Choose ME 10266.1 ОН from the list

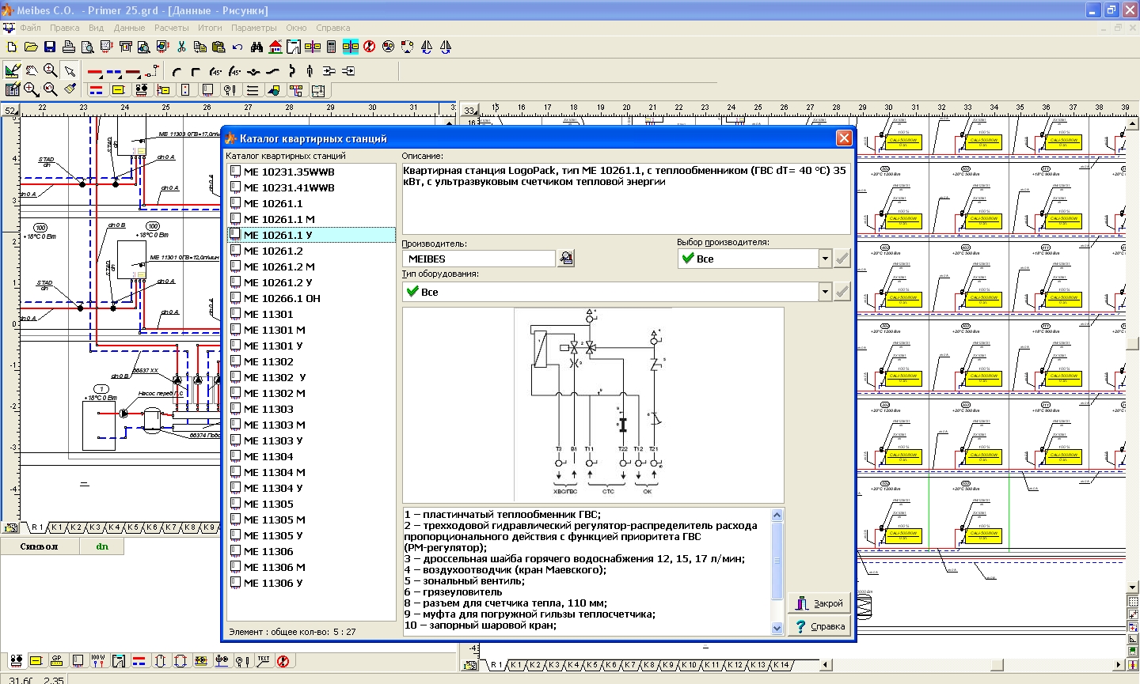(x=282, y=298)
